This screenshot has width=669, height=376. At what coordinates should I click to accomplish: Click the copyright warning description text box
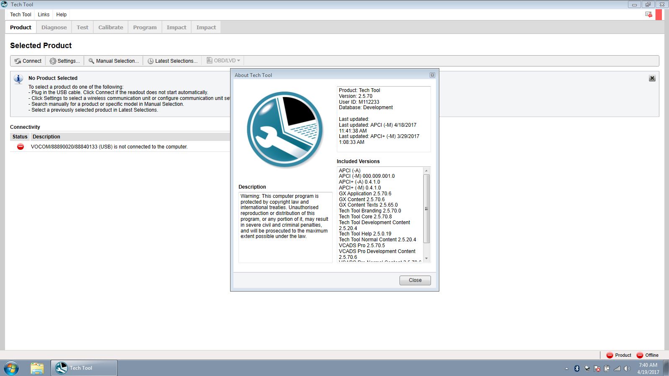(285, 228)
